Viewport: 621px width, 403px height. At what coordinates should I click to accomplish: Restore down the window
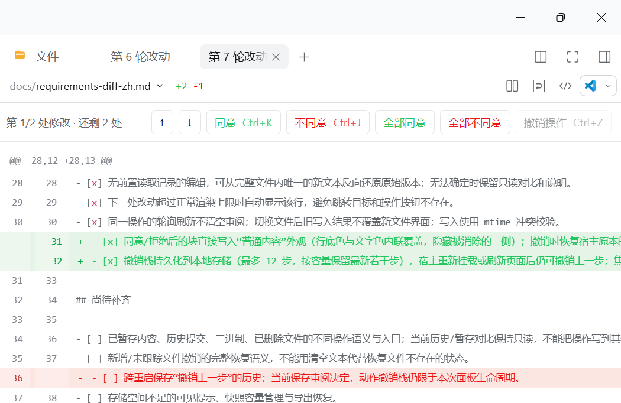[x=561, y=17]
